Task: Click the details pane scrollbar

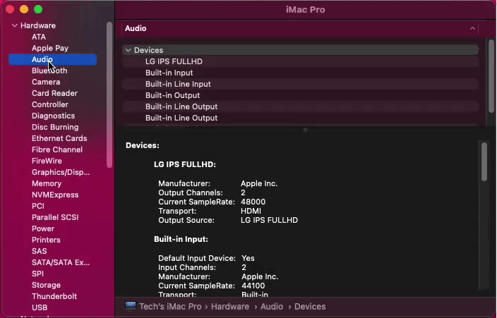Action: point(484,162)
